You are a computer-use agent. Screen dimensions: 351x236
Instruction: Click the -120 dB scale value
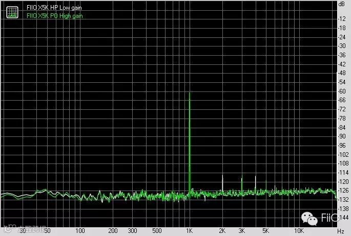[343, 181]
